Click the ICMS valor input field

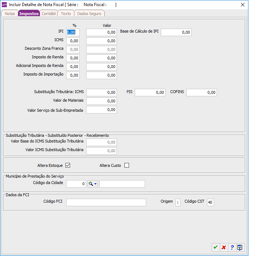tap(102, 41)
